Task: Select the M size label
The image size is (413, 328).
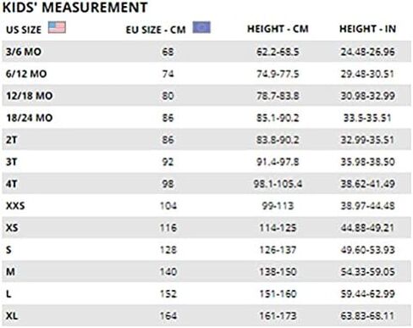Action: 11,272
